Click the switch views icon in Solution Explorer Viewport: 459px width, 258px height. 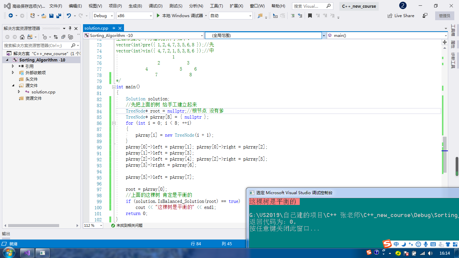(x=30, y=37)
